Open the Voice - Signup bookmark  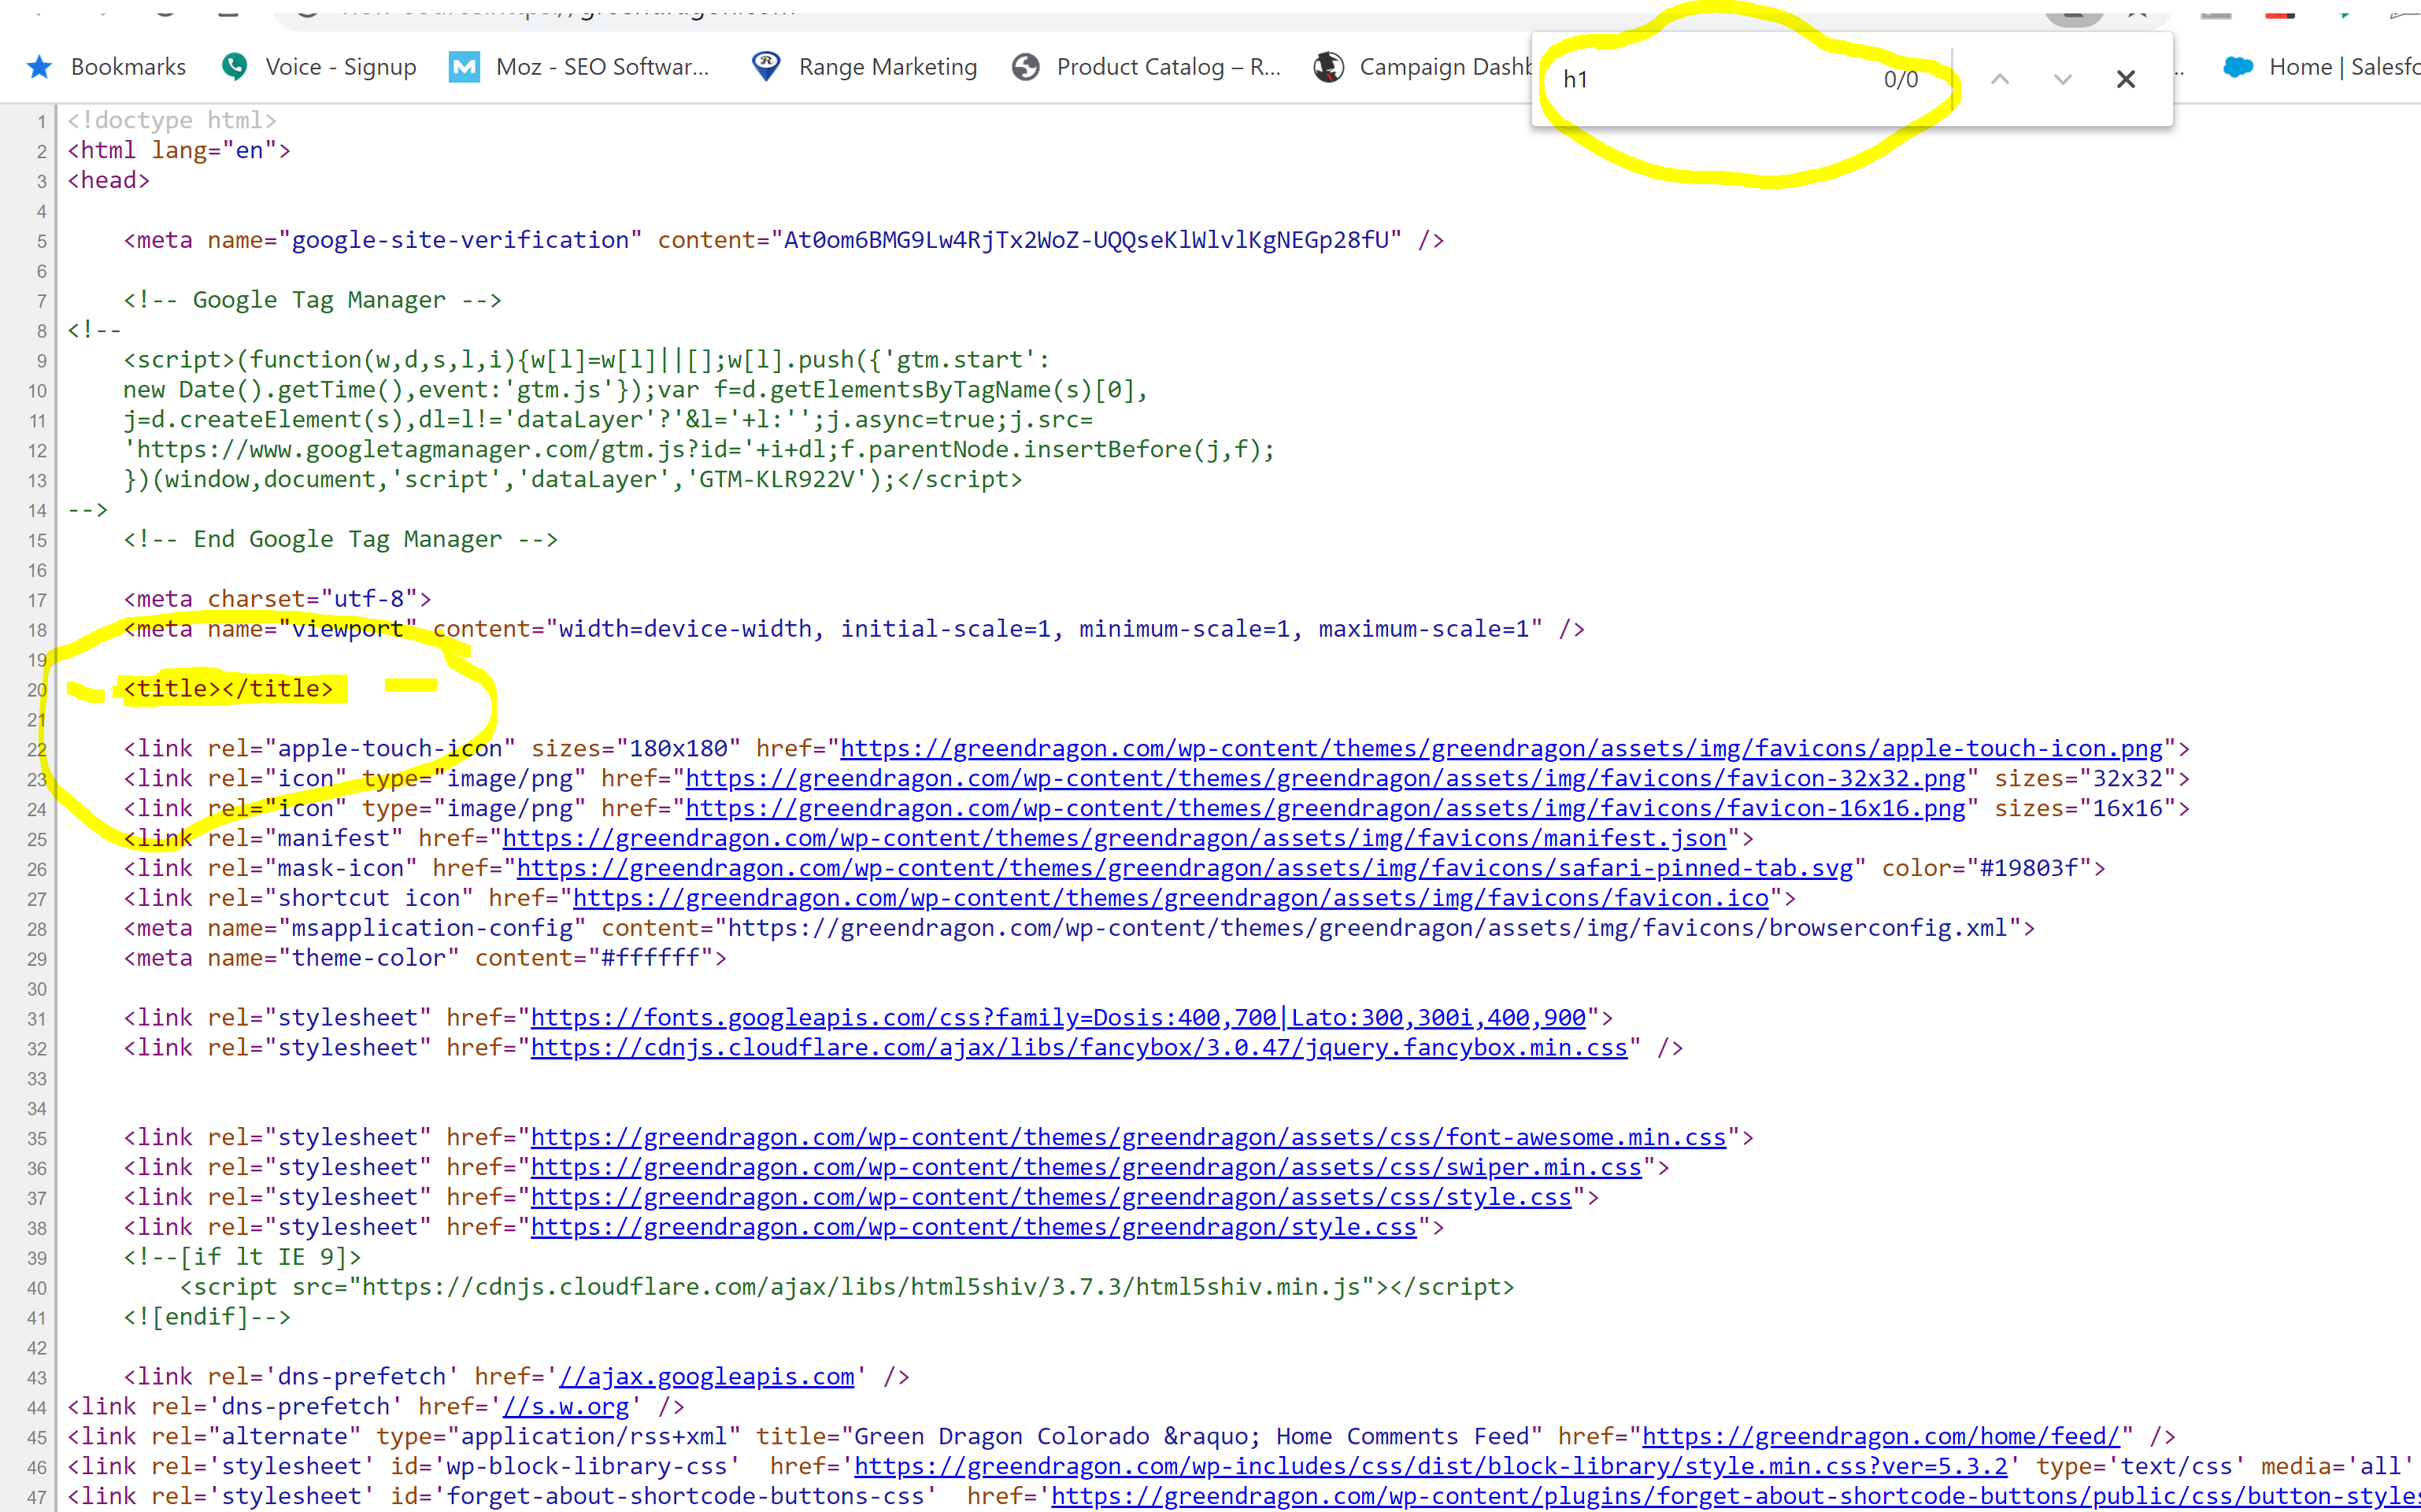(x=341, y=67)
